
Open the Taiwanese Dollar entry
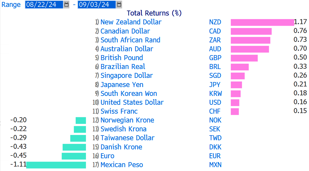click(x=127, y=138)
